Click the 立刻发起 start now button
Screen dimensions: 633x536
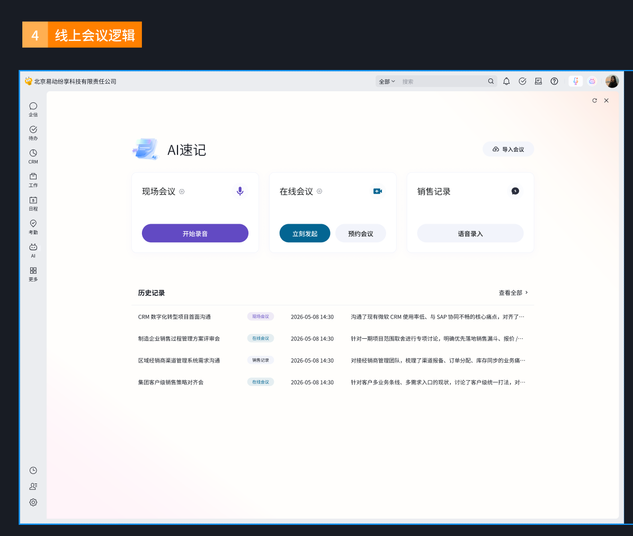305,233
